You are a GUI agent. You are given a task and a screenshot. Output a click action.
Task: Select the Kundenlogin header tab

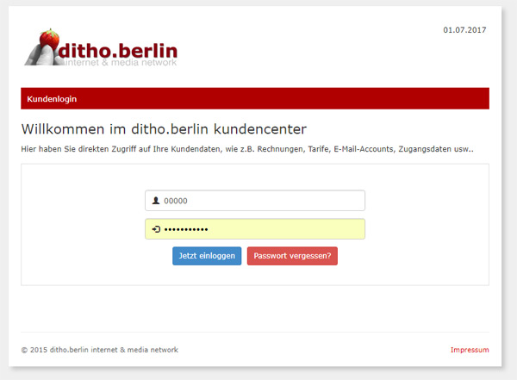click(52, 99)
